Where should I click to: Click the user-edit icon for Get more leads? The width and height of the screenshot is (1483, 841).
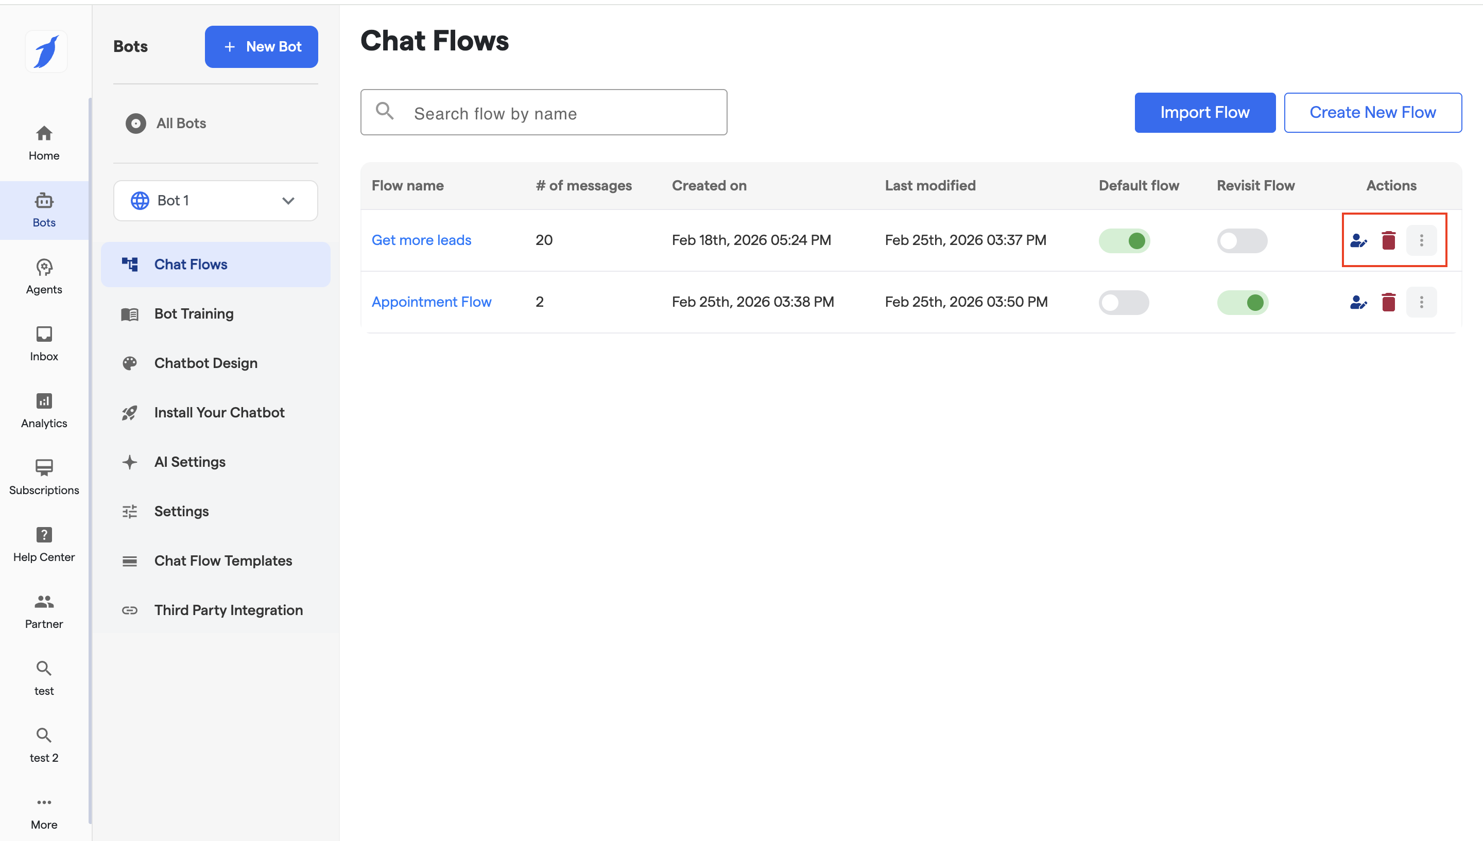tap(1358, 240)
